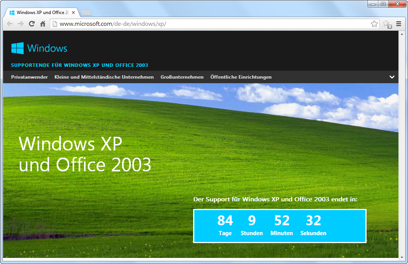Select Großunternehmen in the navigation bar
The width and height of the screenshot is (408, 264).
click(x=182, y=77)
